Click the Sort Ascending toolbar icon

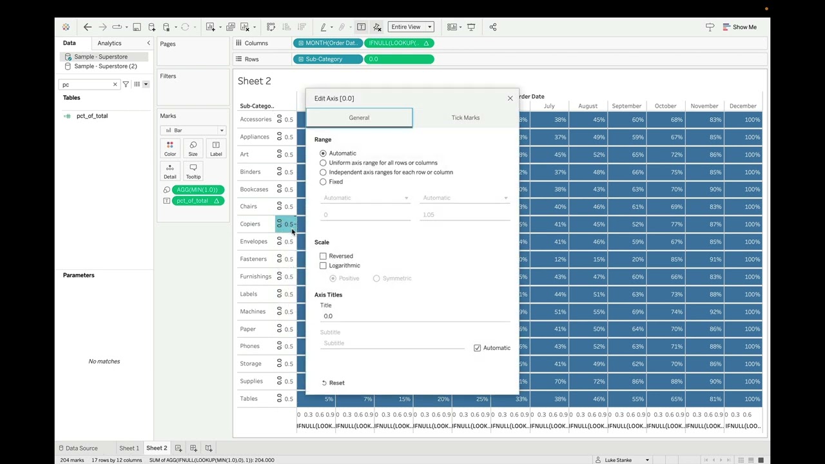pos(286,27)
